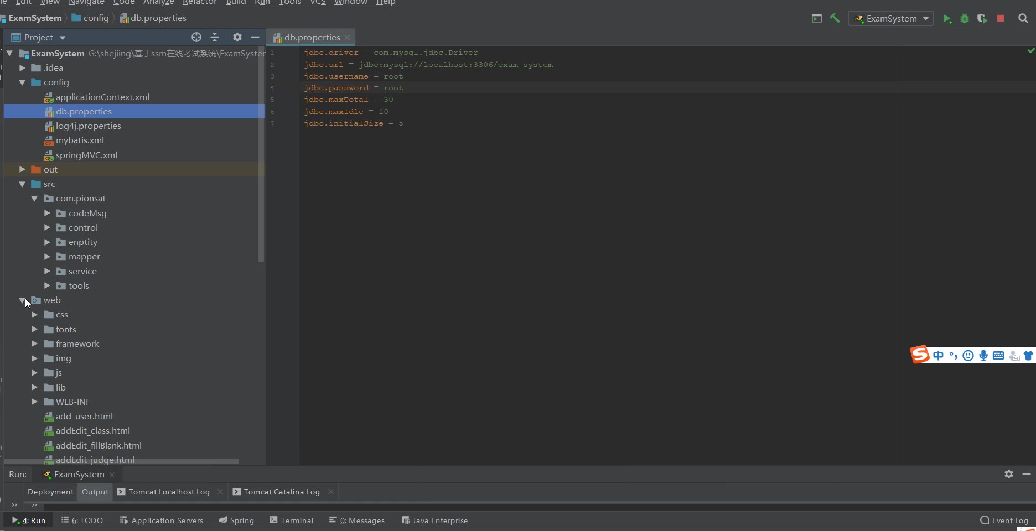Image resolution: width=1036 pixels, height=531 pixels.
Task: Open the Navigate menu
Action: click(86, 2)
